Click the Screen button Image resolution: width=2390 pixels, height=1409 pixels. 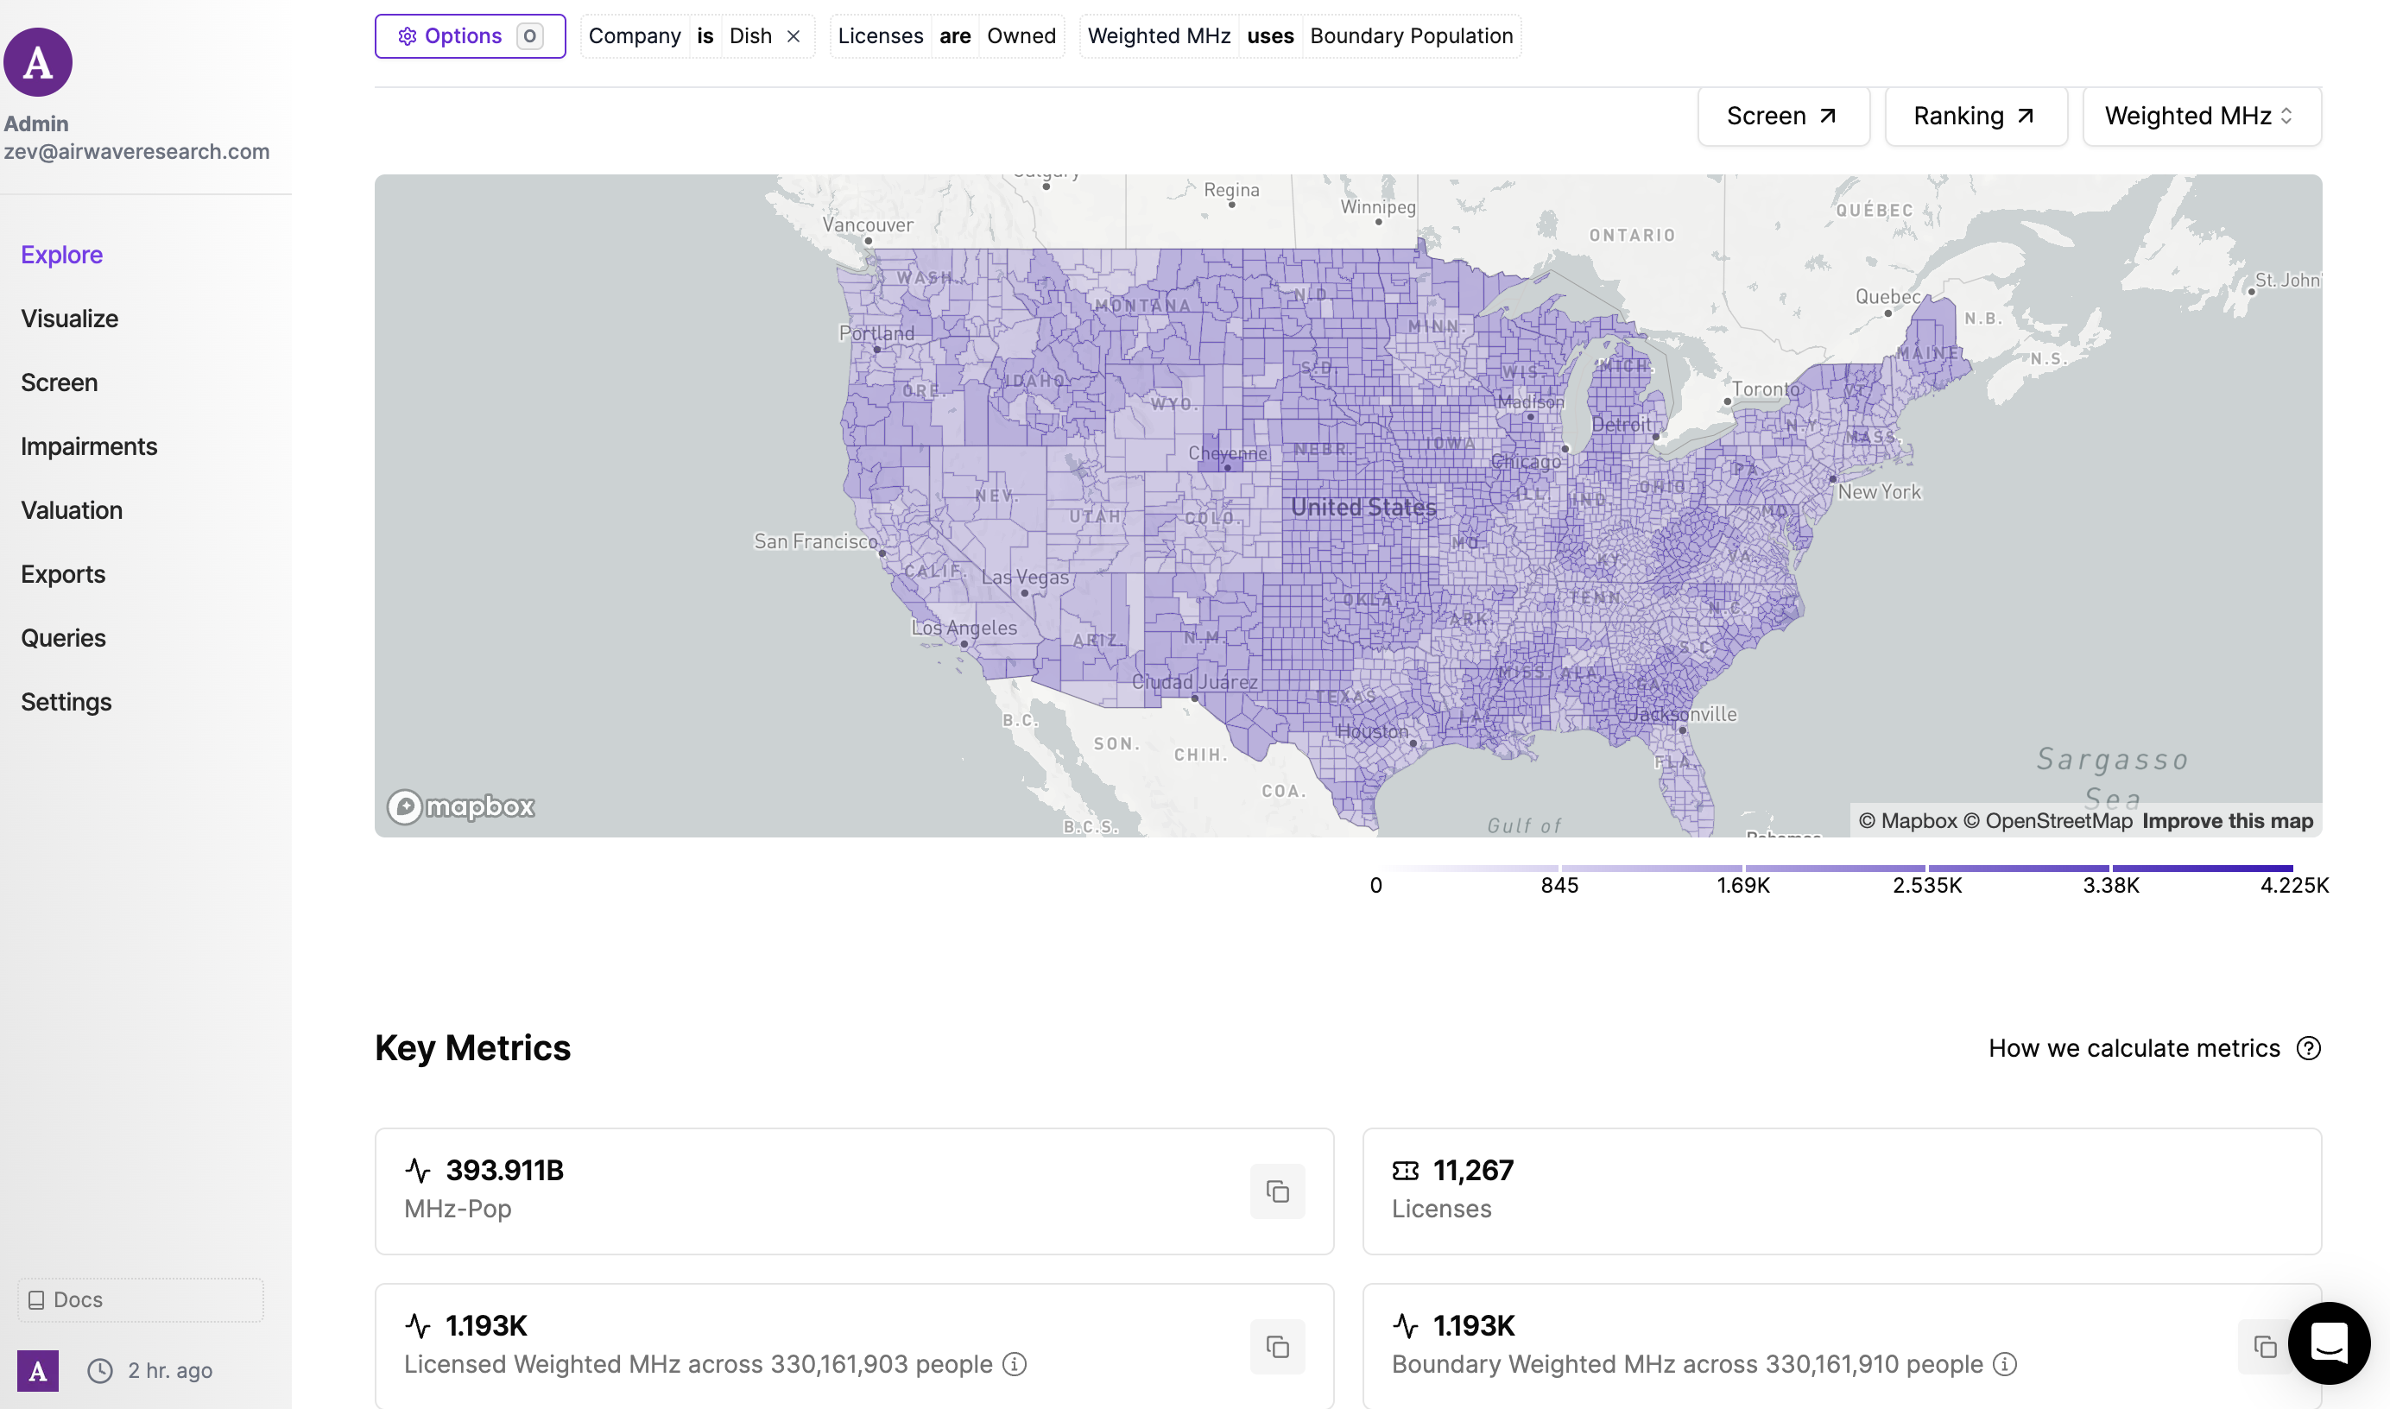pyautogui.click(x=1782, y=116)
